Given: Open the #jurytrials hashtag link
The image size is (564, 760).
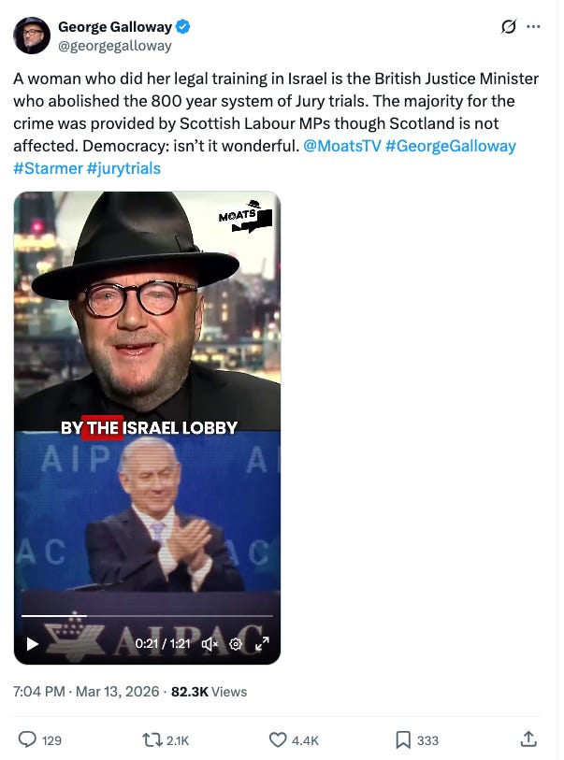Looking at the screenshot, I should tap(123, 168).
